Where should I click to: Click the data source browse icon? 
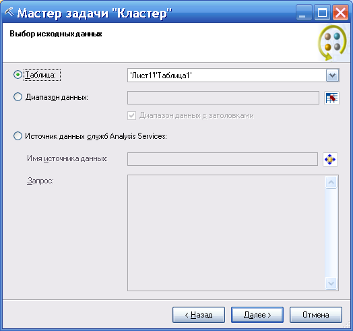point(330,159)
